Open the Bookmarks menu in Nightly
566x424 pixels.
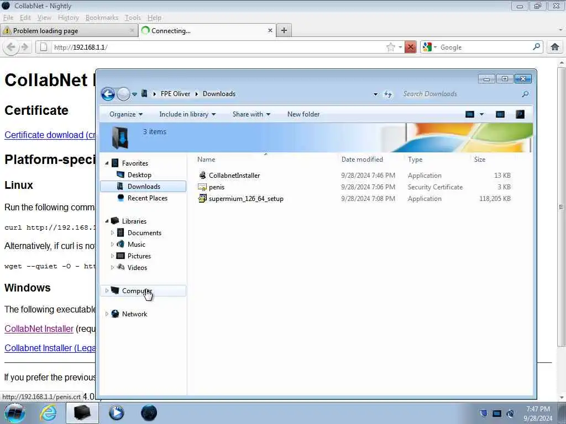(102, 18)
